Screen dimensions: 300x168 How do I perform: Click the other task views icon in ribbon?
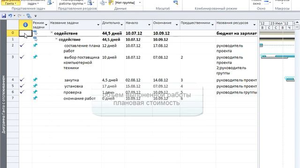pyautogui.click(x=50, y=3)
